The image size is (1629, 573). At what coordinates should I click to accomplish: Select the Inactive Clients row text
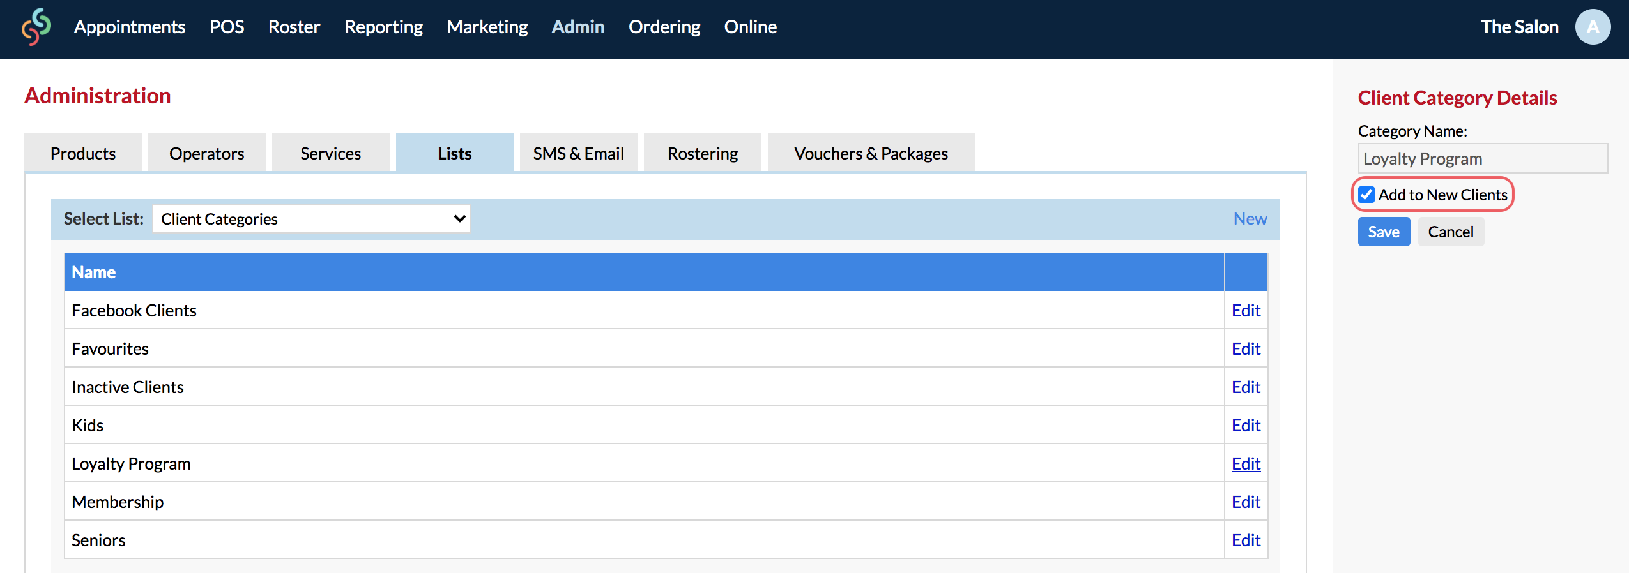(128, 387)
